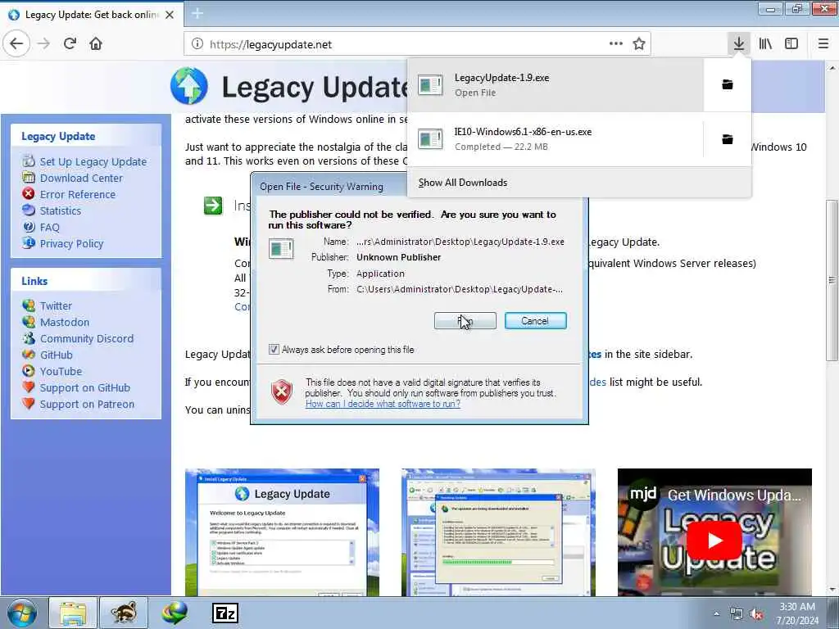Click the raccoon taskbar application icon
Screen dimensions: 839x629
(124, 613)
